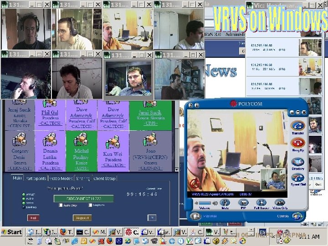Image resolution: width=328 pixels, height=246 pixels.
Task: Click Gregory Denis participant icon
Action: [x=19, y=139]
